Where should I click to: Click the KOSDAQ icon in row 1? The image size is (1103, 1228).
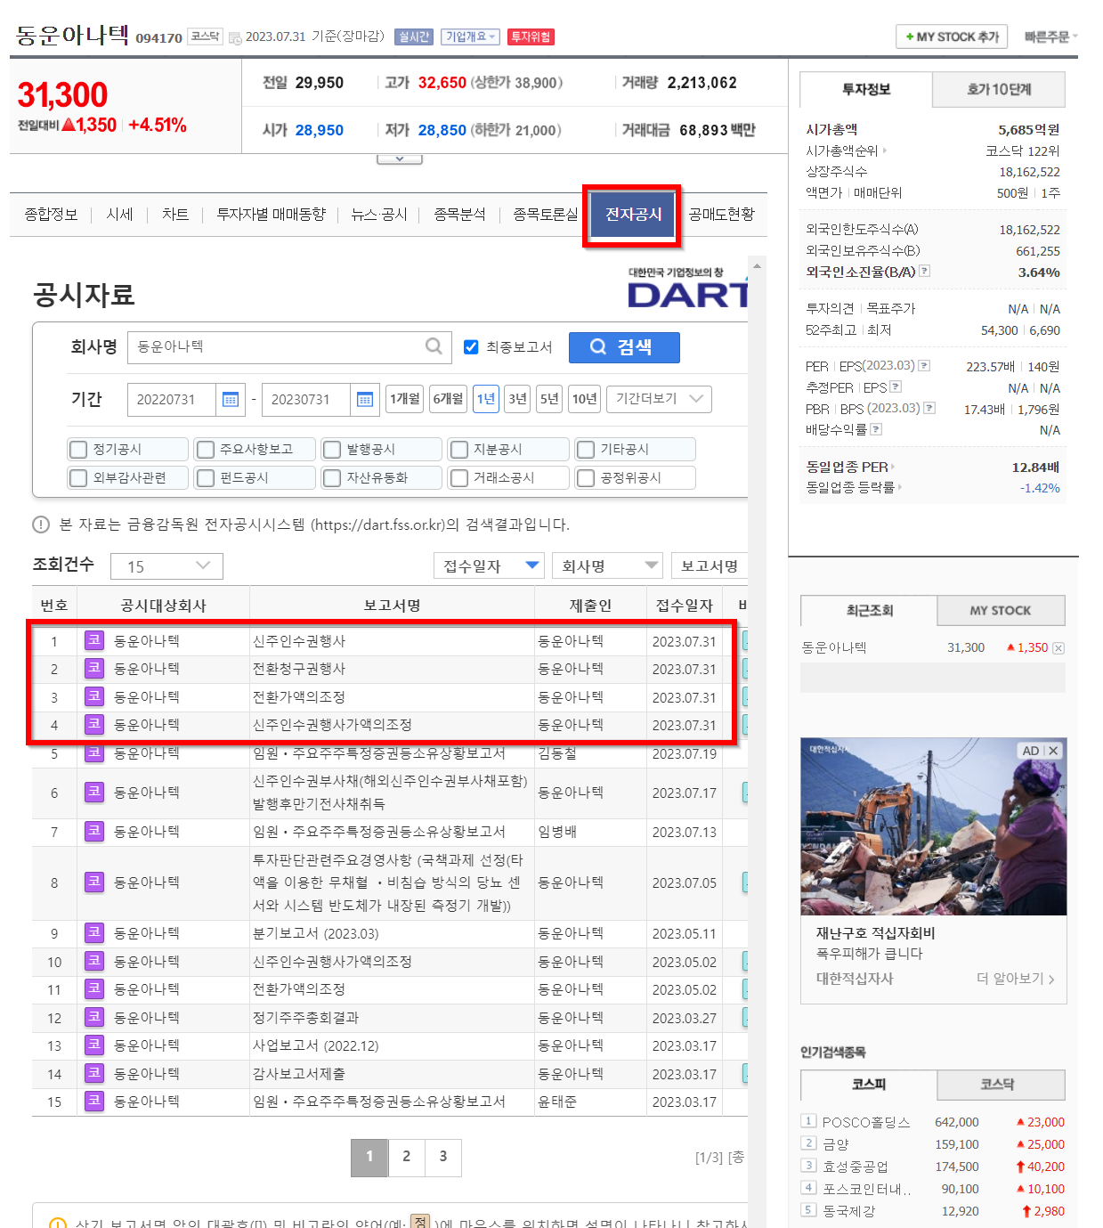94,640
